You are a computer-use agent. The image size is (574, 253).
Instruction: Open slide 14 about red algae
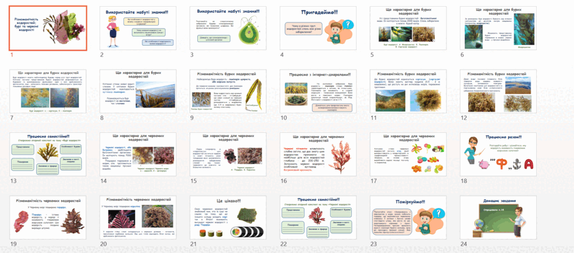(137, 154)
